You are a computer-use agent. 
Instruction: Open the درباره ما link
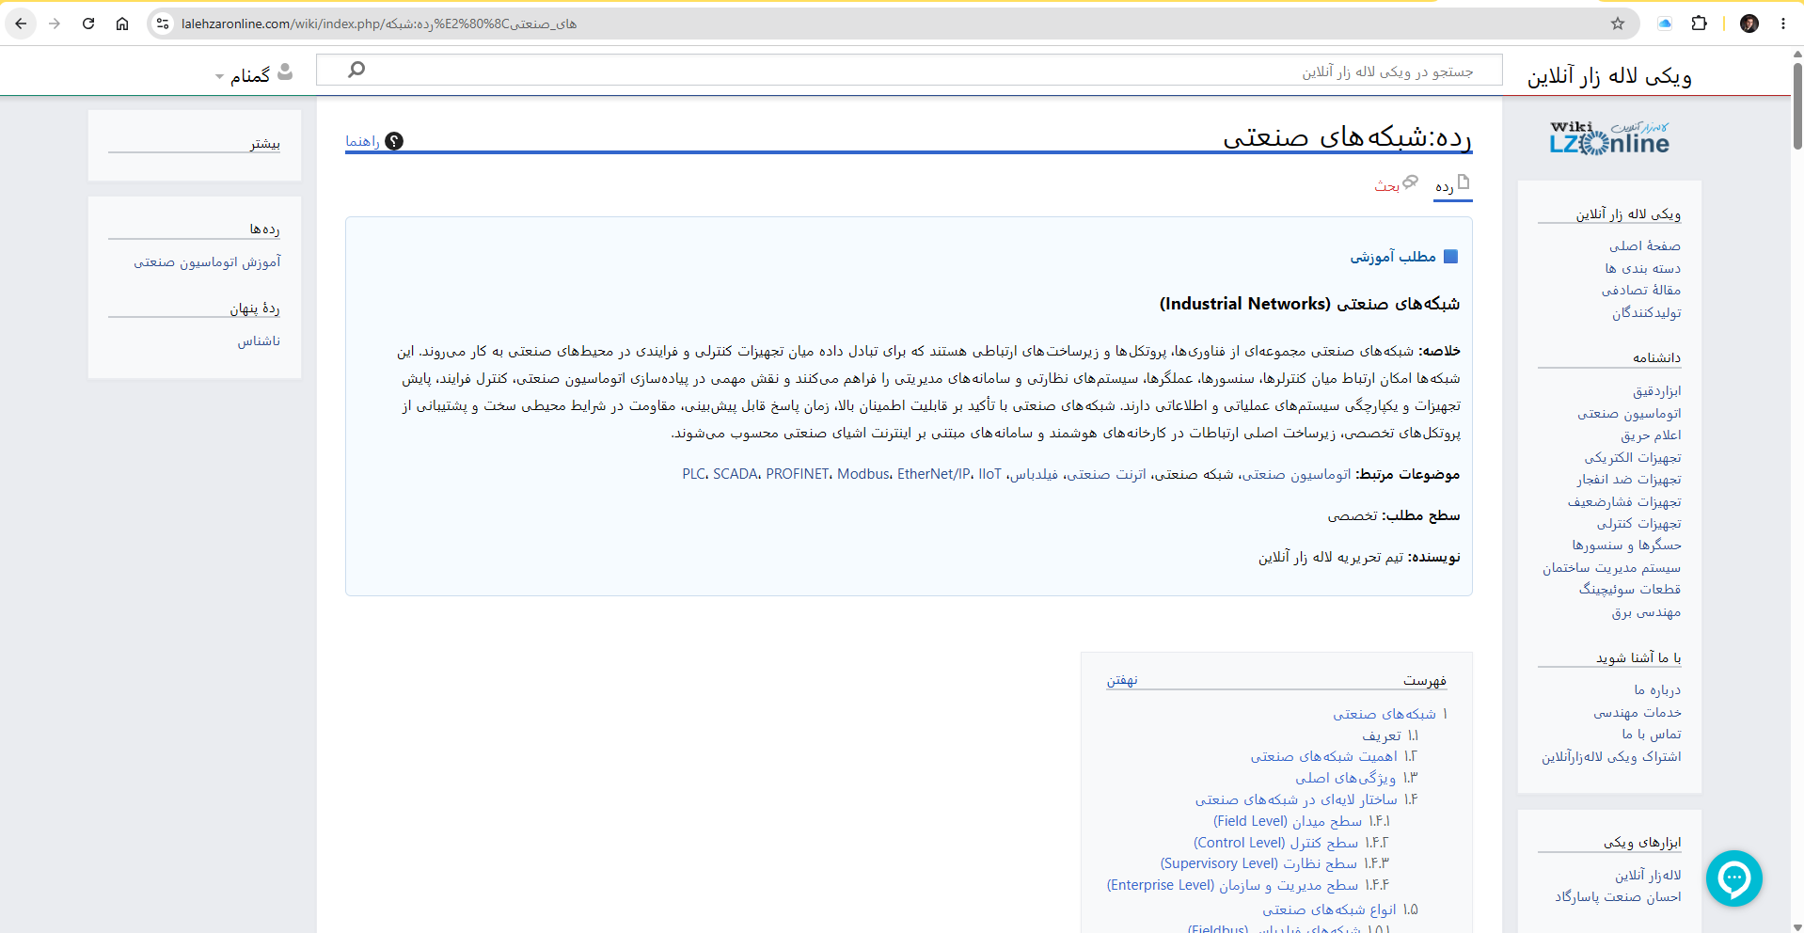[1657, 689]
